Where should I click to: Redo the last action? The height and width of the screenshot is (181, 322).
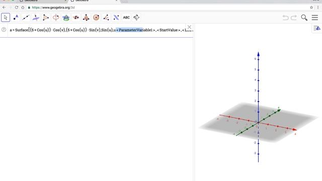point(294,18)
